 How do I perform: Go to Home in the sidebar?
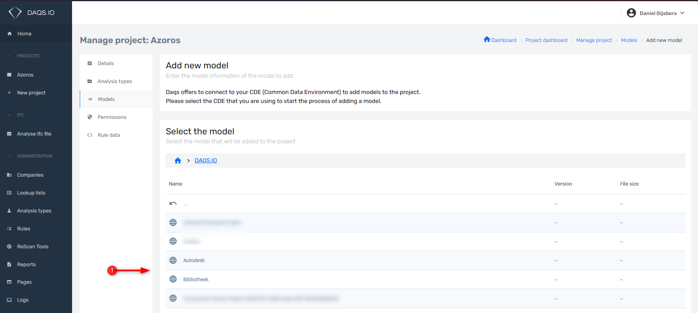36,34
